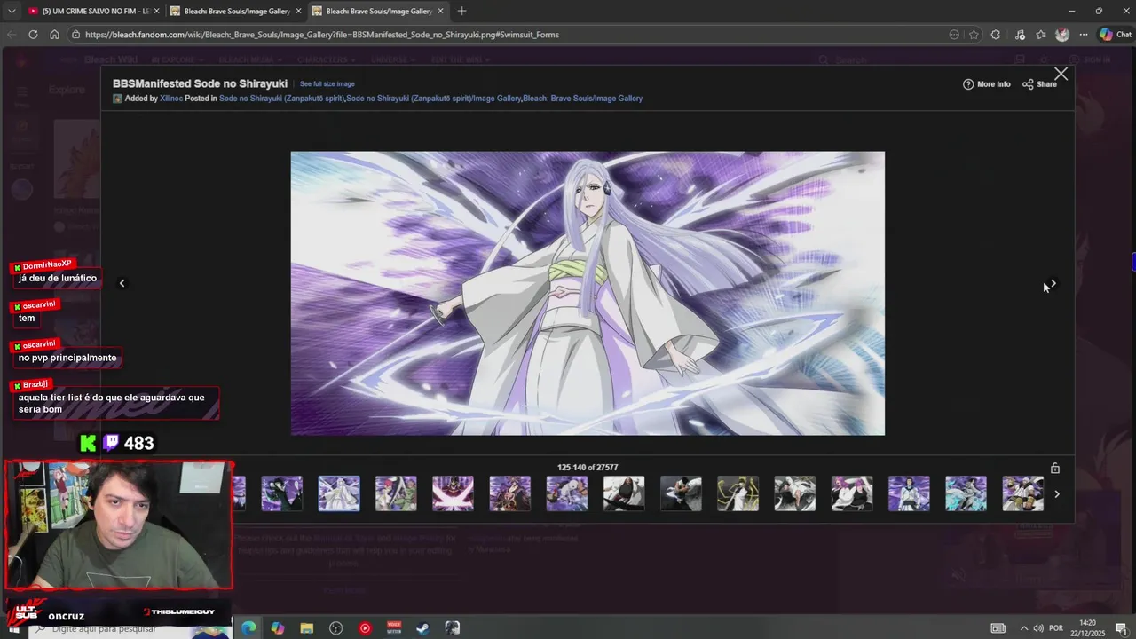Open a new browser tab
This screenshot has width=1136, height=639.
pyautogui.click(x=461, y=11)
